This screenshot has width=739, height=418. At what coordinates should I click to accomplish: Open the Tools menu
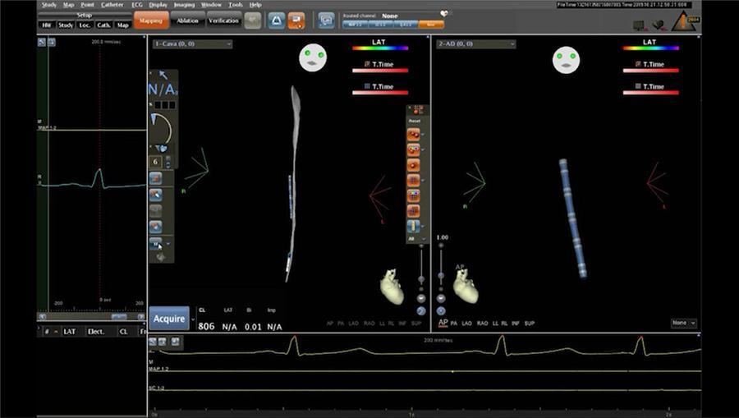(x=236, y=5)
